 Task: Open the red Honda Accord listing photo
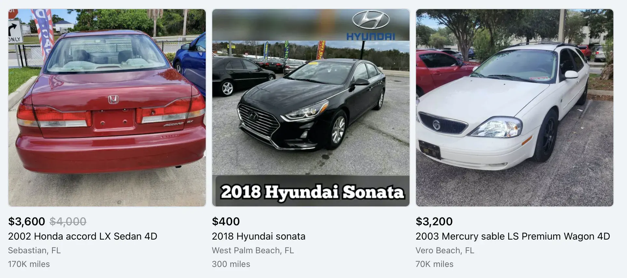click(107, 108)
